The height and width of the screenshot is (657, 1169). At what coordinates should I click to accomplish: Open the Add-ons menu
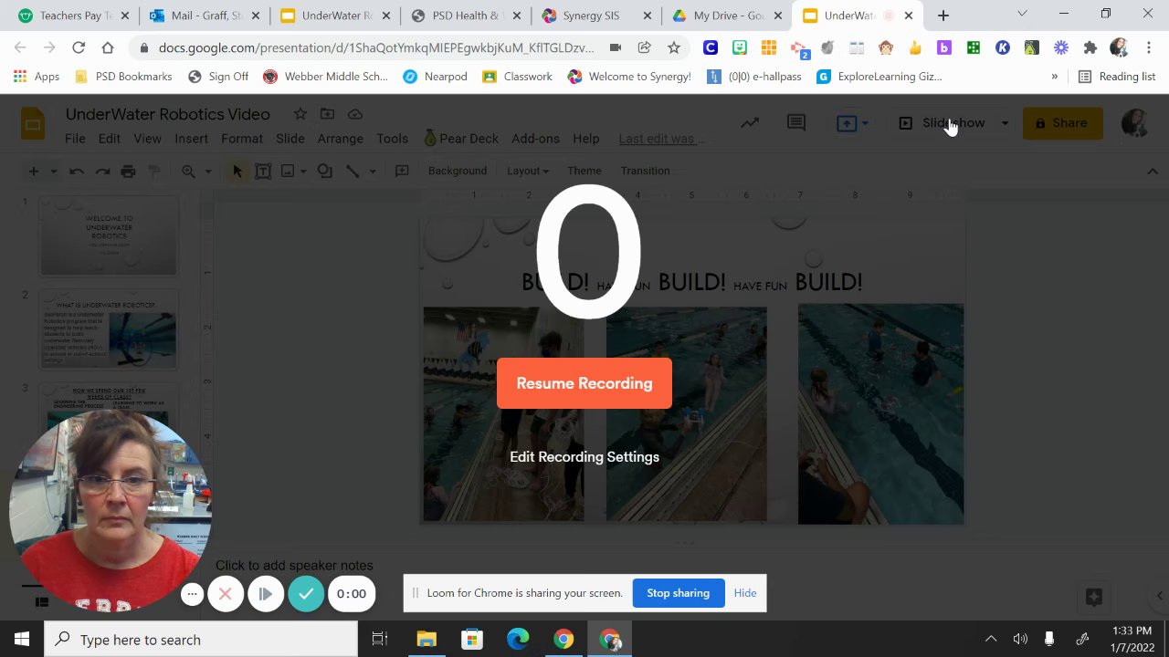[x=535, y=139]
